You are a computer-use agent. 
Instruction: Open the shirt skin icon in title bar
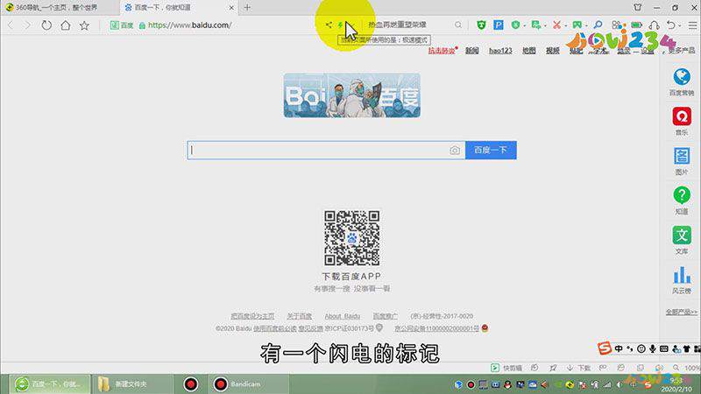pos(638,8)
